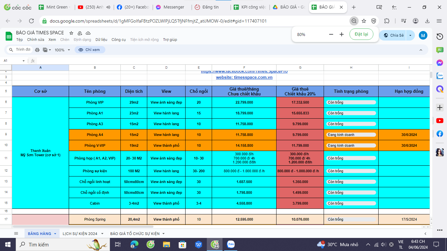
Task: Switch to LỊCH SỰ KIỆN 2024 sheet tab
Action: [80, 233]
